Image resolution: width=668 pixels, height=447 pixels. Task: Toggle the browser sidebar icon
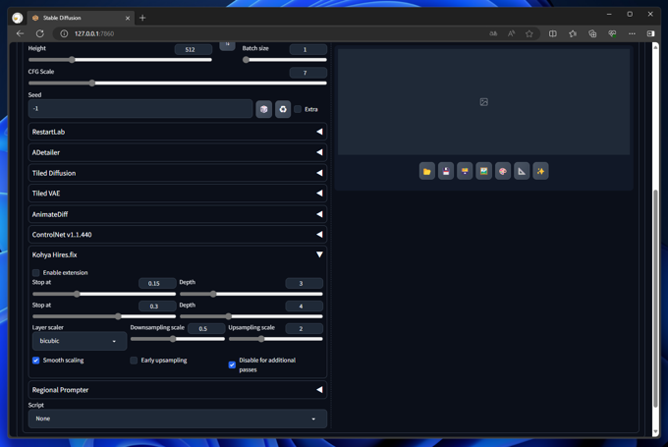click(650, 33)
